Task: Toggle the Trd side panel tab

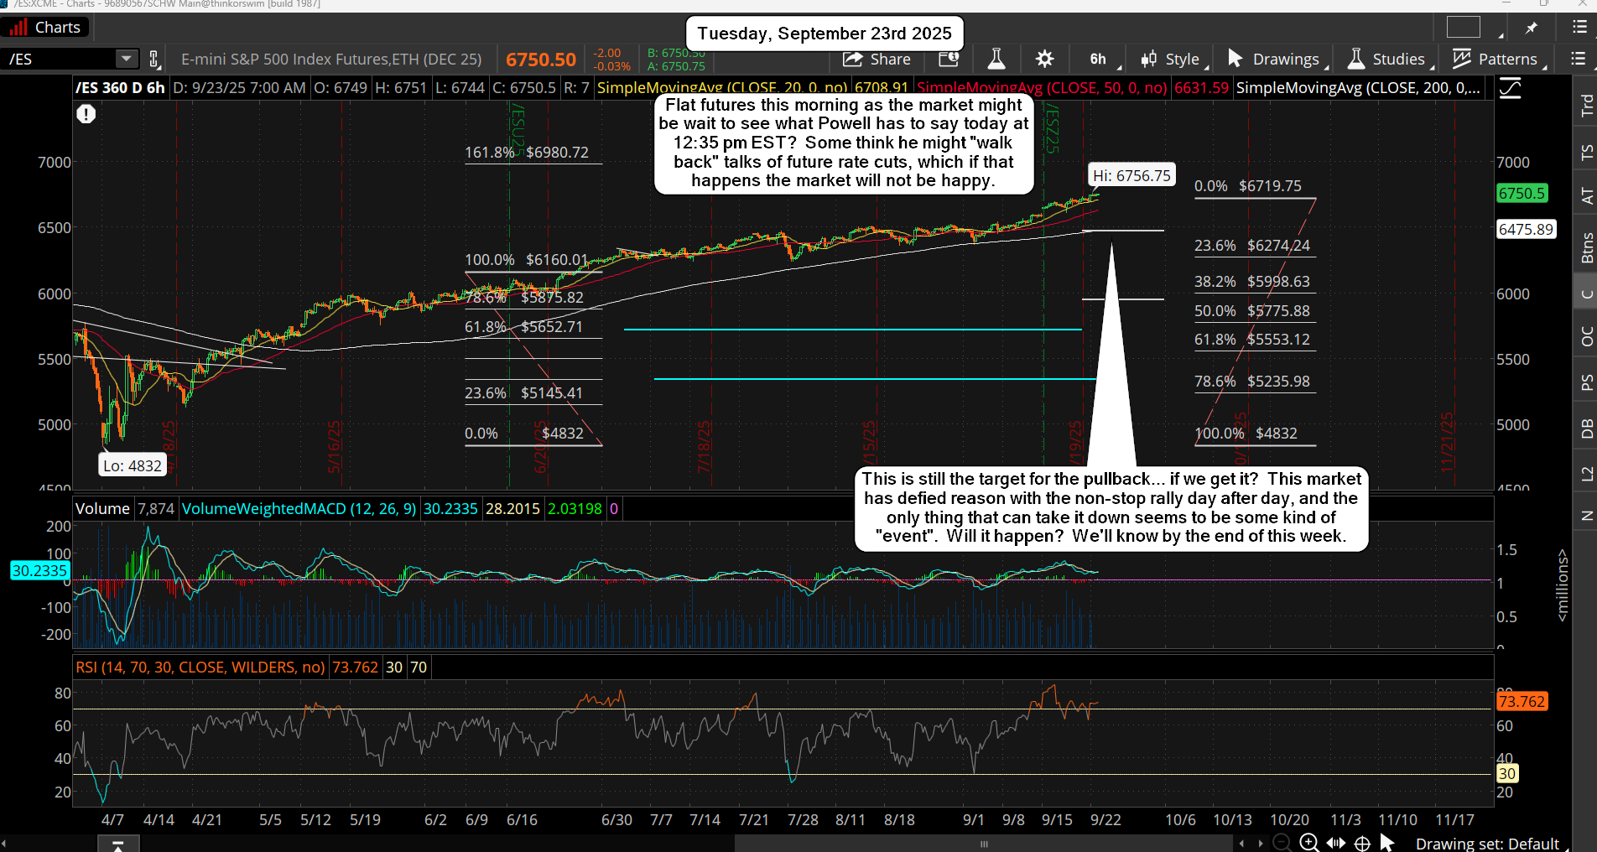Action: (x=1586, y=106)
